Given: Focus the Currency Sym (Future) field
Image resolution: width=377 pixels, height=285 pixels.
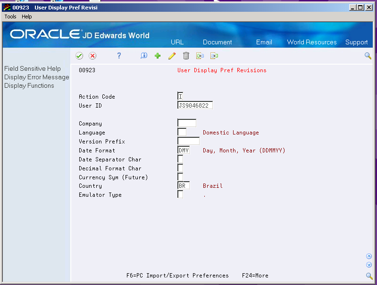Looking at the screenshot, I should coord(180,177).
